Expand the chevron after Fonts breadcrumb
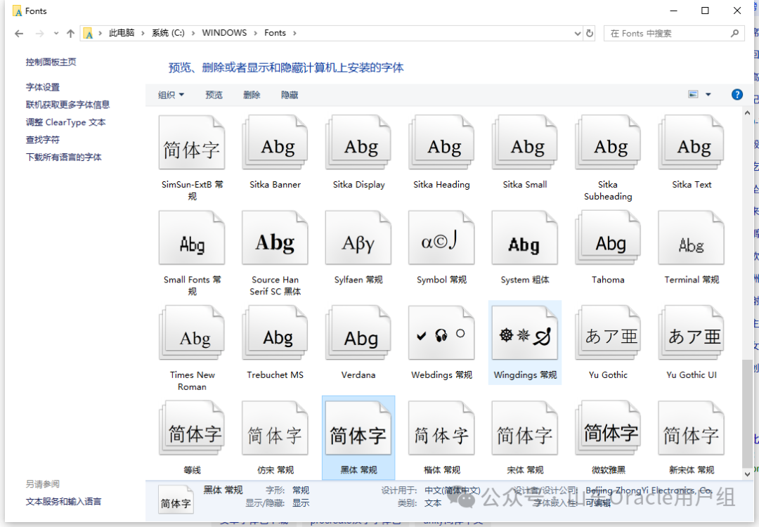759x527 pixels. pyautogui.click(x=294, y=33)
